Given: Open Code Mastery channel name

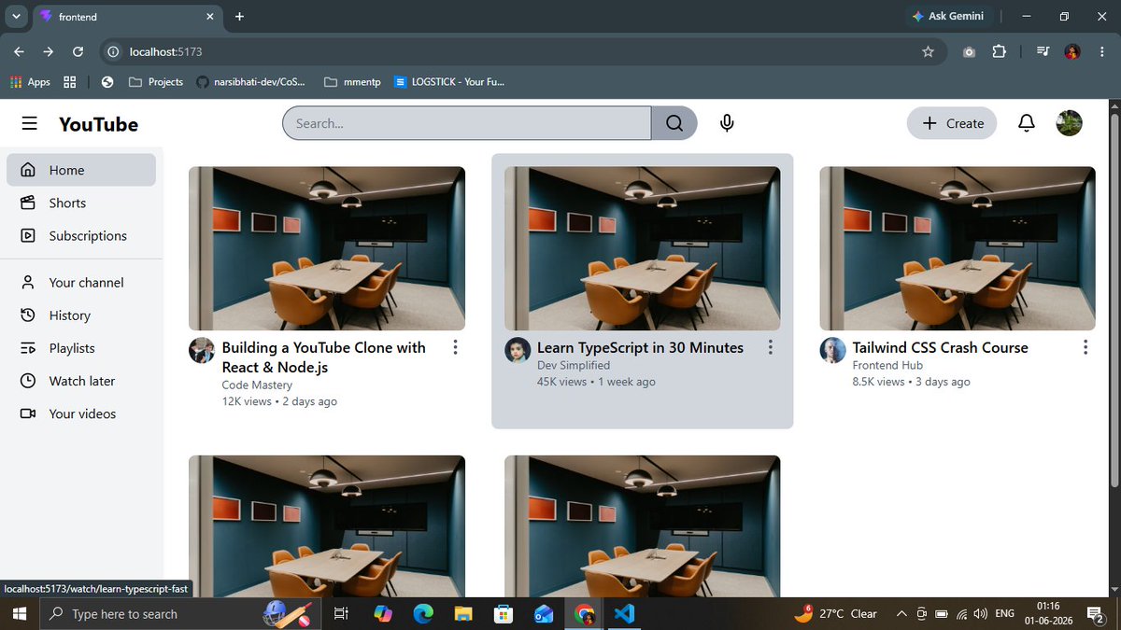Looking at the screenshot, I should 257,385.
